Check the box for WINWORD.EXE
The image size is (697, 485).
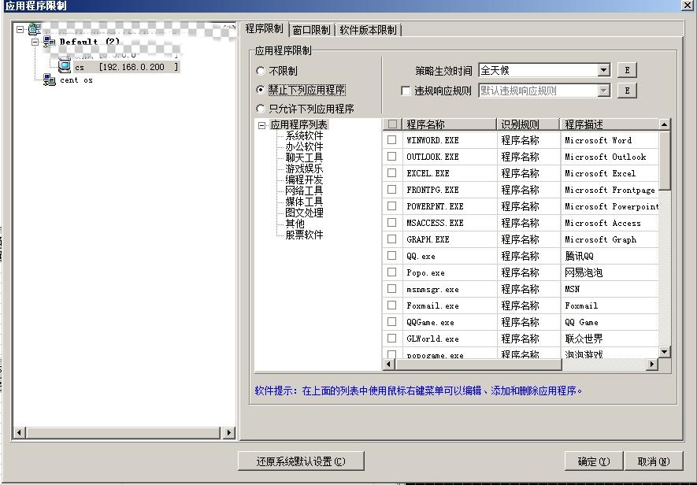pos(392,140)
